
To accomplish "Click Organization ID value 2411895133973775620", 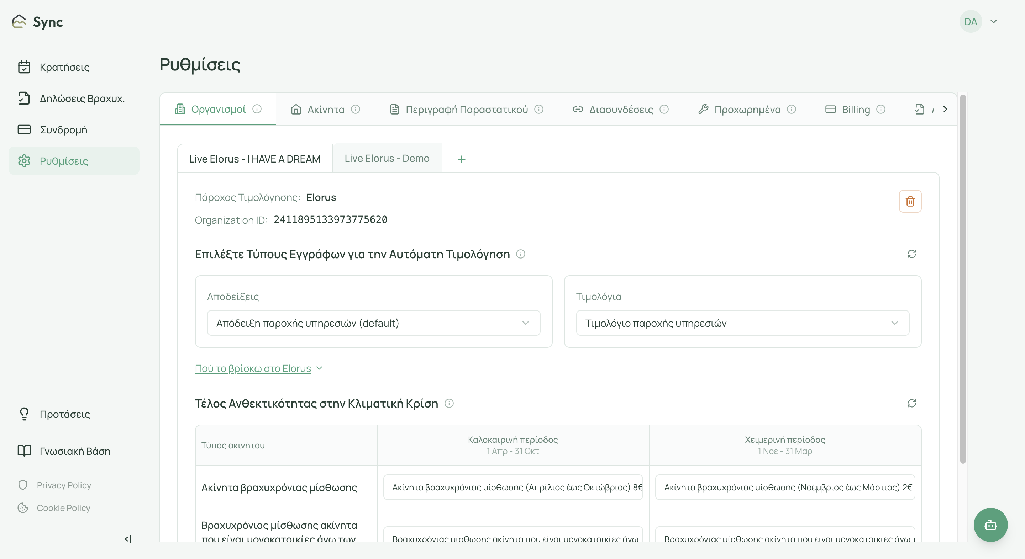I will click(330, 219).
